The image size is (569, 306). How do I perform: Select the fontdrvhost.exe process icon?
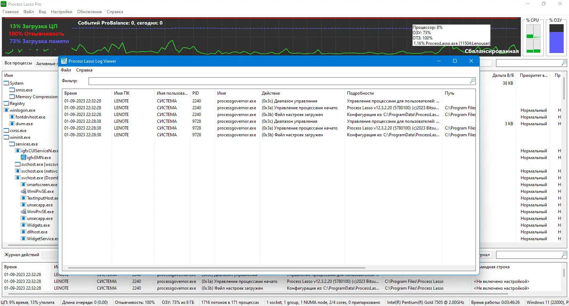(12, 117)
